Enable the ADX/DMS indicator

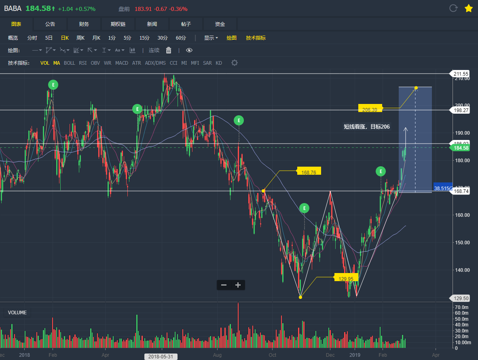tap(155, 63)
